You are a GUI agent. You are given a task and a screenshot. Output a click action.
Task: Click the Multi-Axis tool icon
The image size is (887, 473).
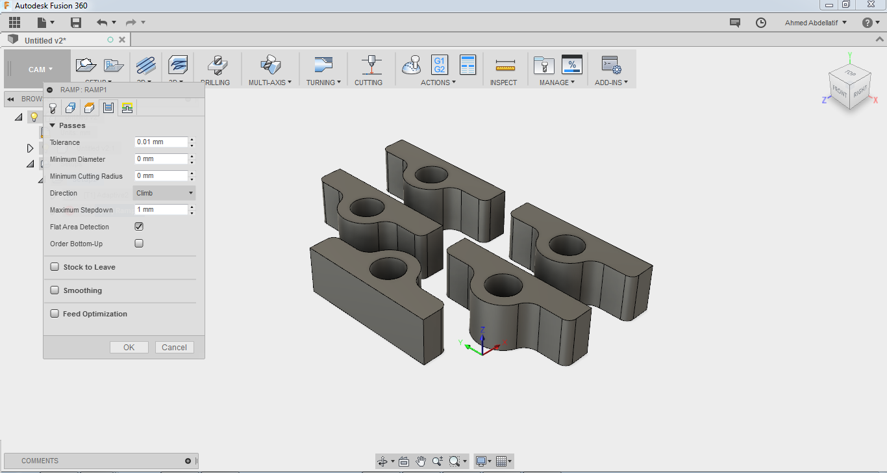(x=270, y=65)
